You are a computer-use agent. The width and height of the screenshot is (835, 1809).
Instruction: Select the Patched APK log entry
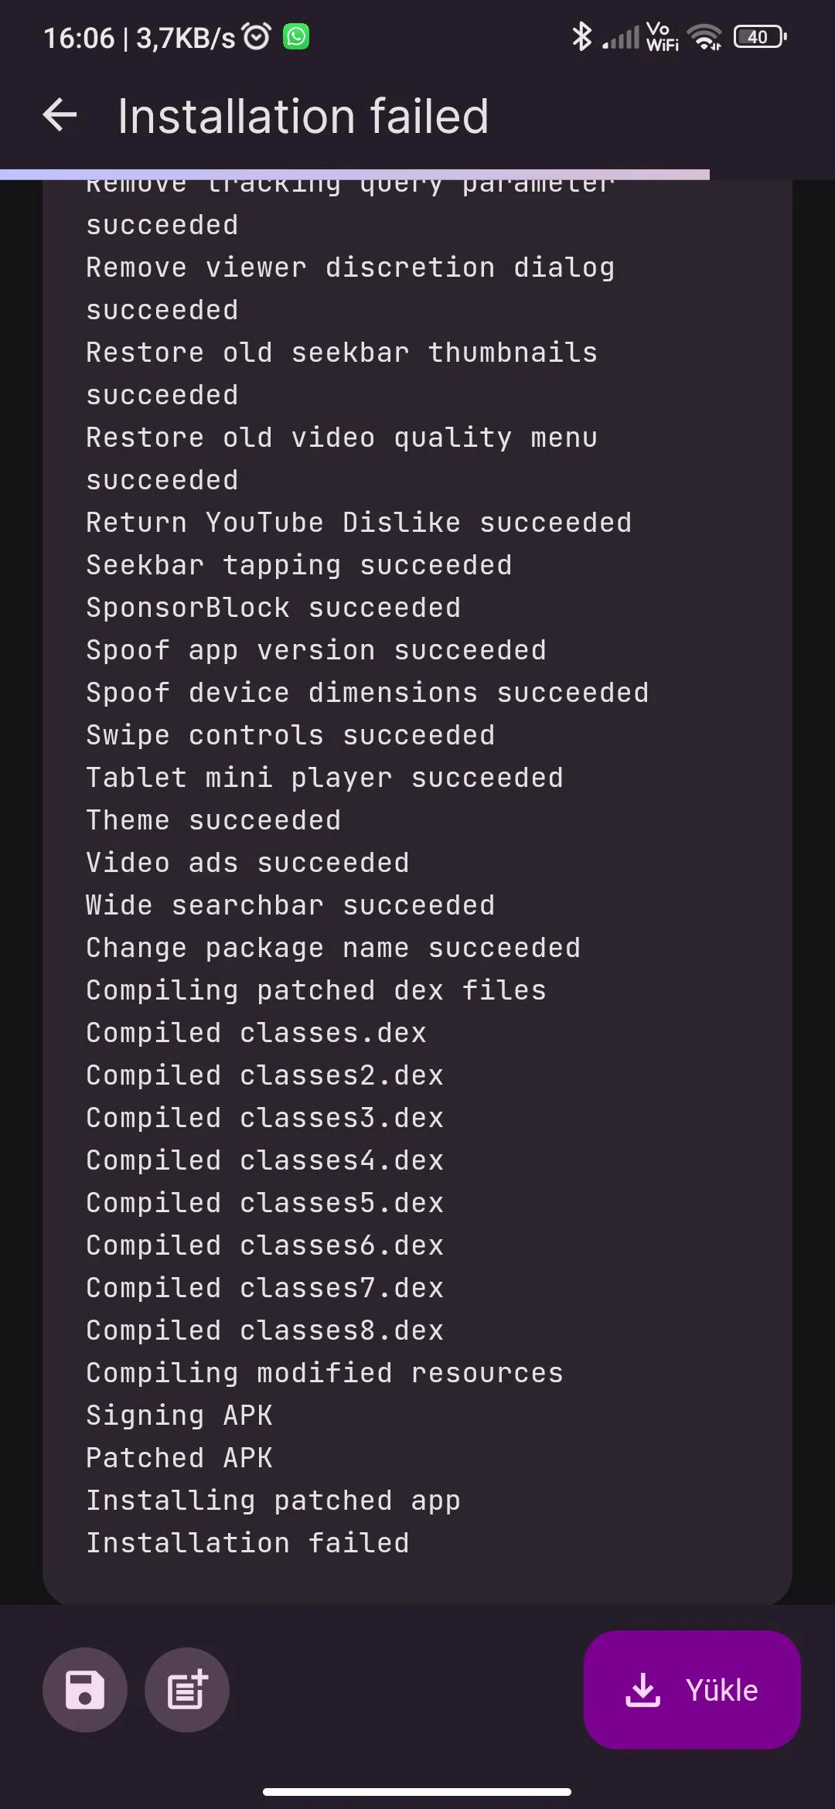(x=178, y=1456)
